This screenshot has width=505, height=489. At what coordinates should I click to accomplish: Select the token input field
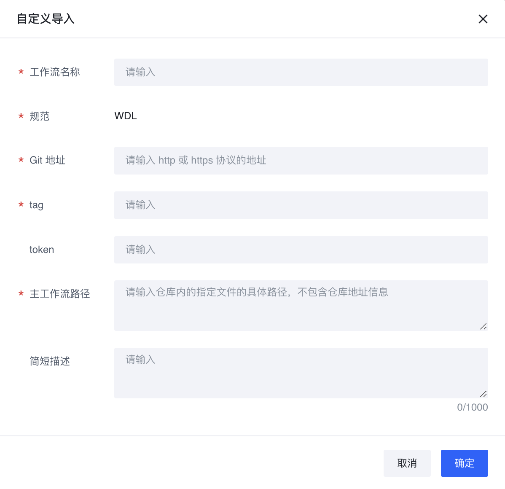[x=301, y=250]
